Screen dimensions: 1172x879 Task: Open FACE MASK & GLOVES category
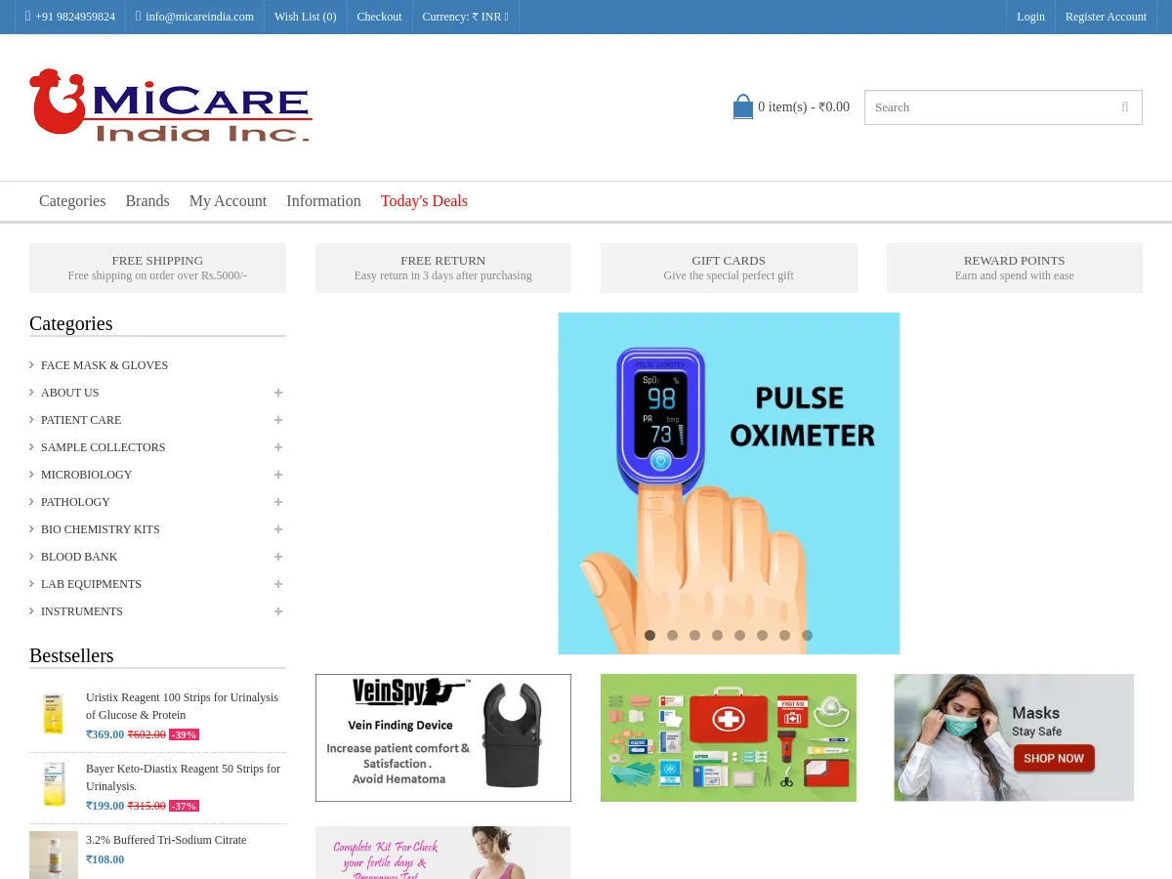[105, 365]
